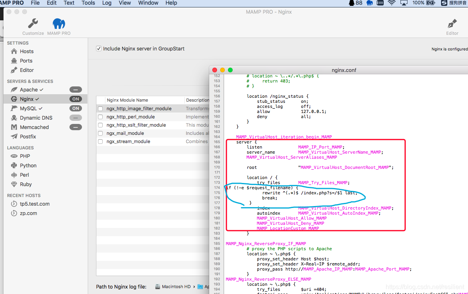Click the AirPlay display icon in menu bar

click(404, 3)
